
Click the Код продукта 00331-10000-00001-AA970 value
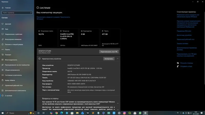point(76,84)
